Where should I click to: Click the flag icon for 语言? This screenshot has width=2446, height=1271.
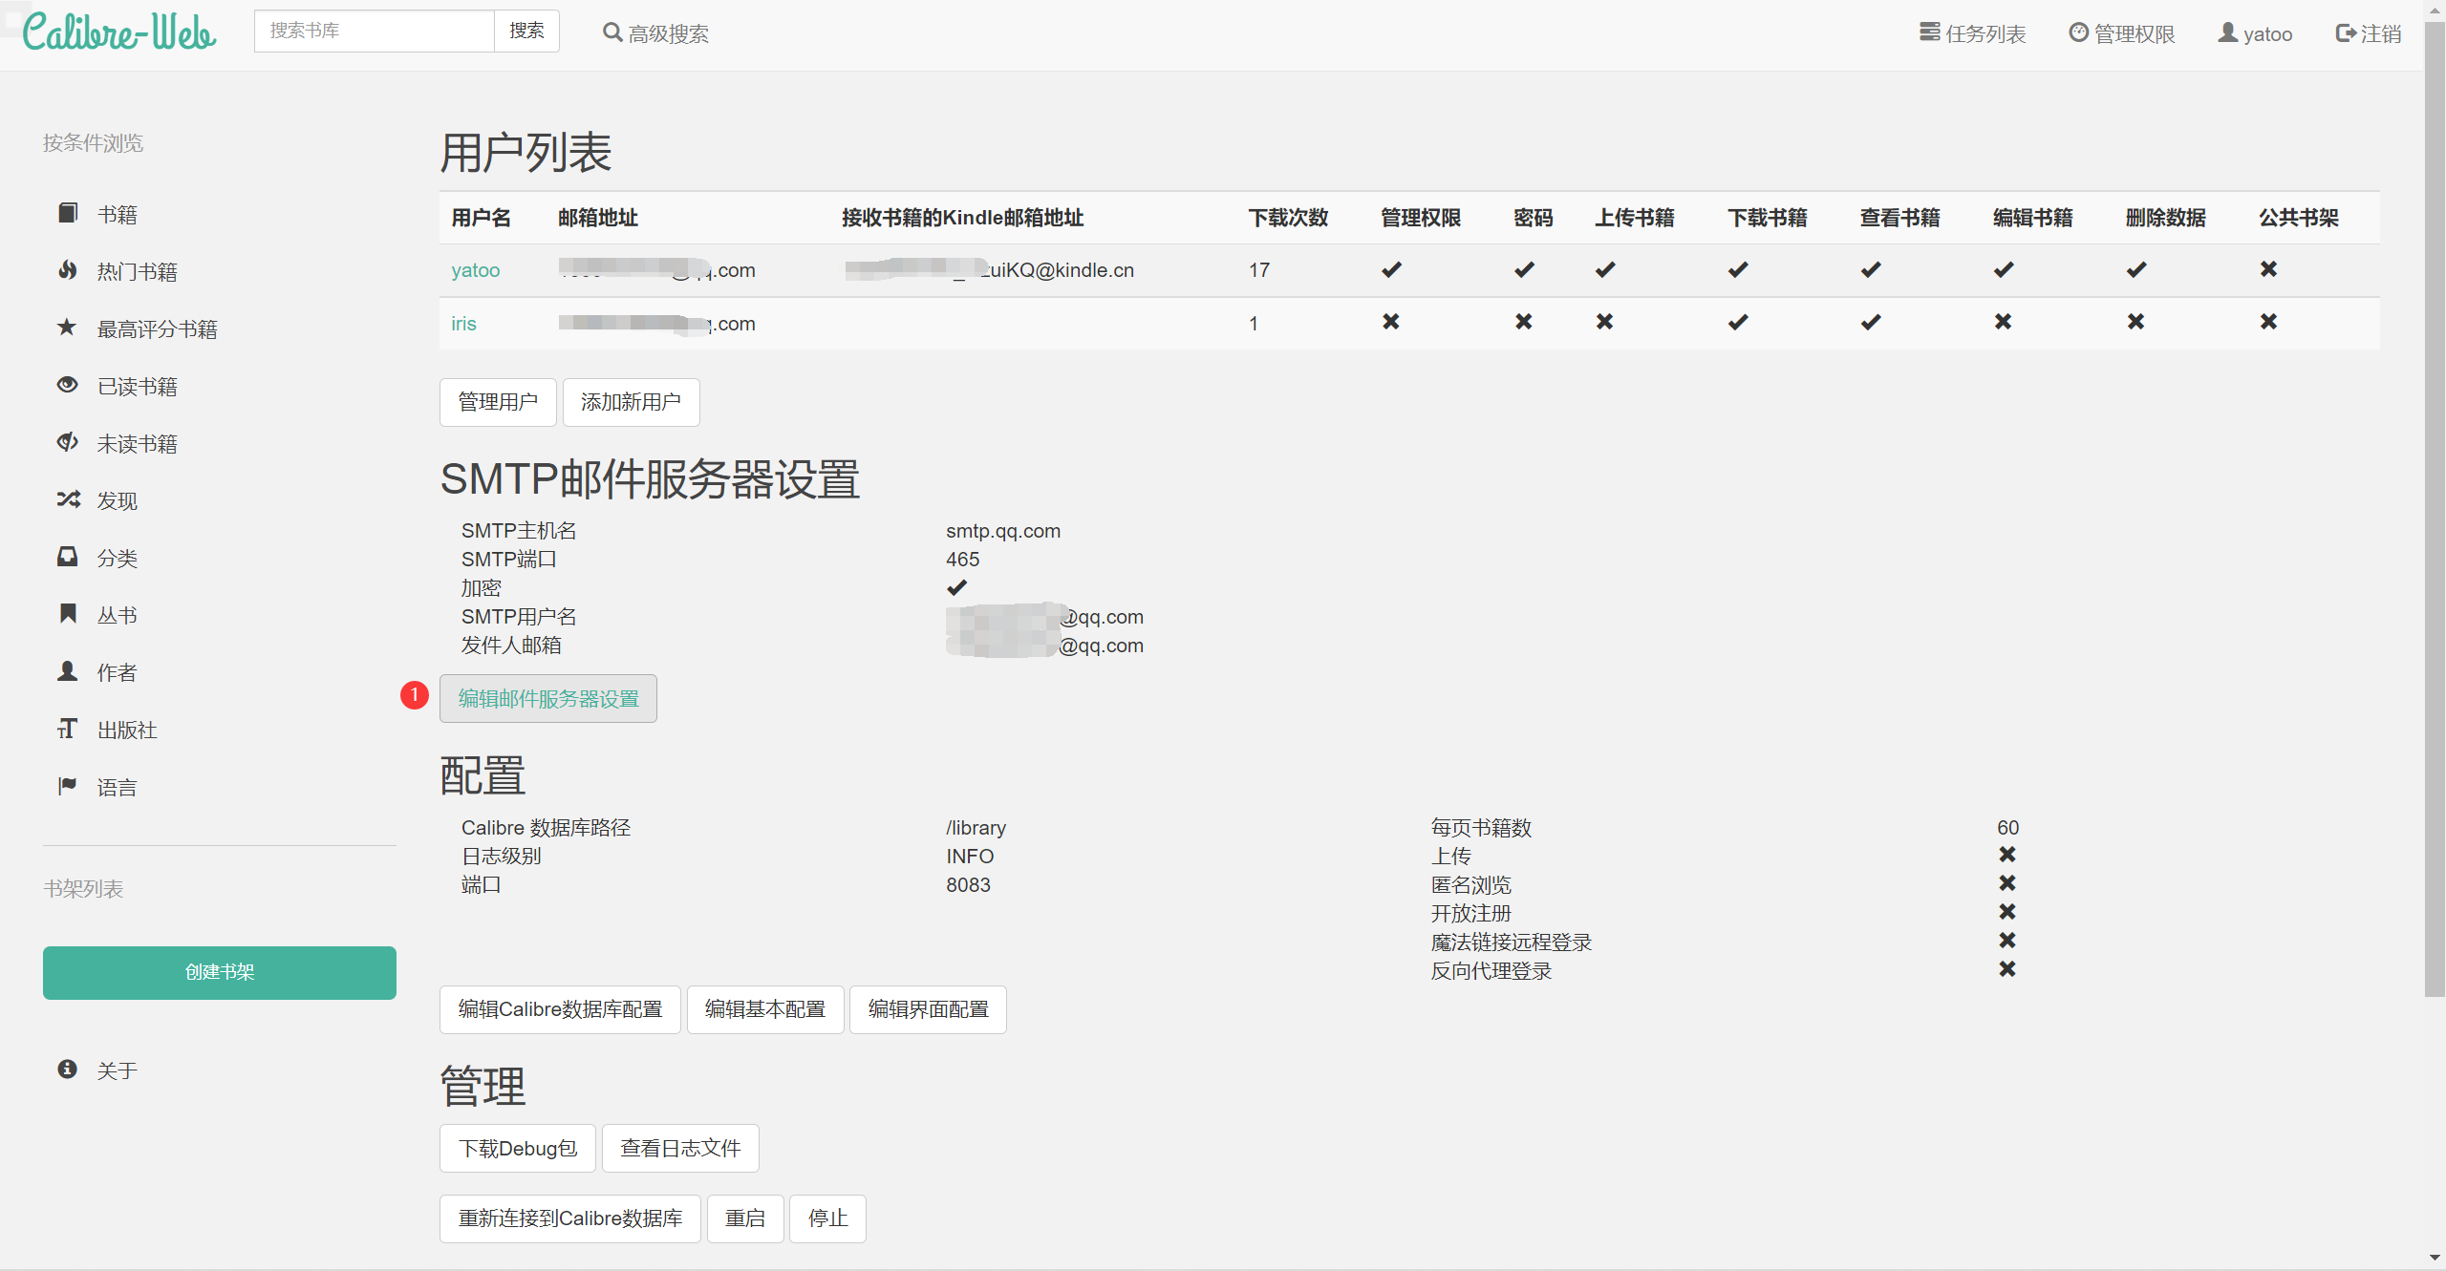[67, 786]
